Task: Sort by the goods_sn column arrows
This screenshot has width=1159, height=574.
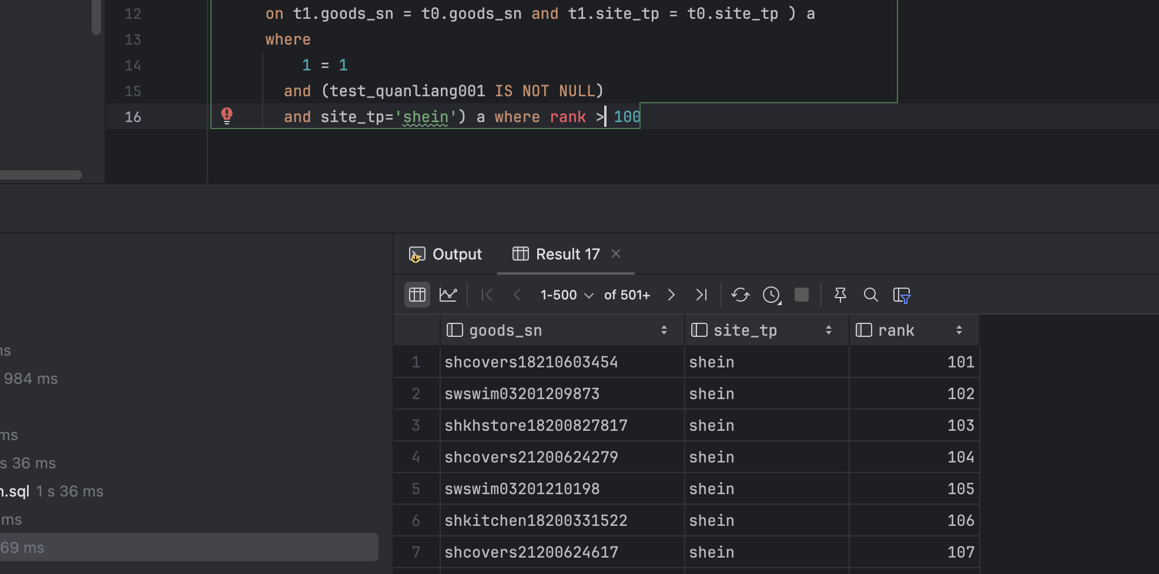Action: (x=664, y=330)
